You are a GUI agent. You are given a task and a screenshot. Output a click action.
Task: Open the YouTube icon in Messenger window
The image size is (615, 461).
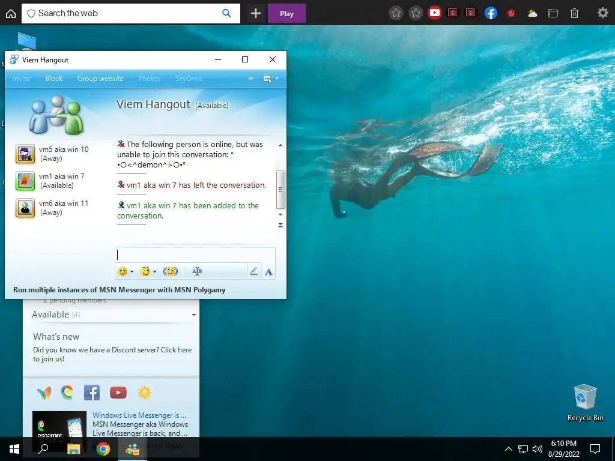coord(118,393)
